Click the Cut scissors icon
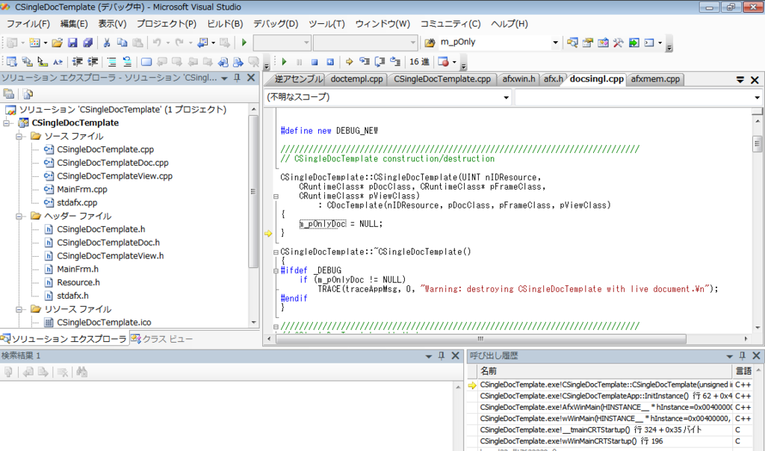This screenshot has height=451, width=765. [106, 43]
